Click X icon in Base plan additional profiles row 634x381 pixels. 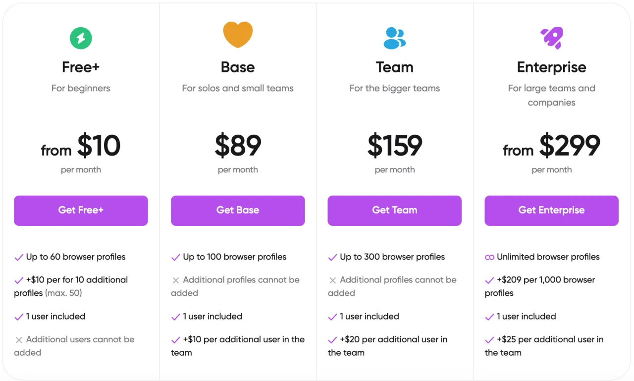pos(176,280)
